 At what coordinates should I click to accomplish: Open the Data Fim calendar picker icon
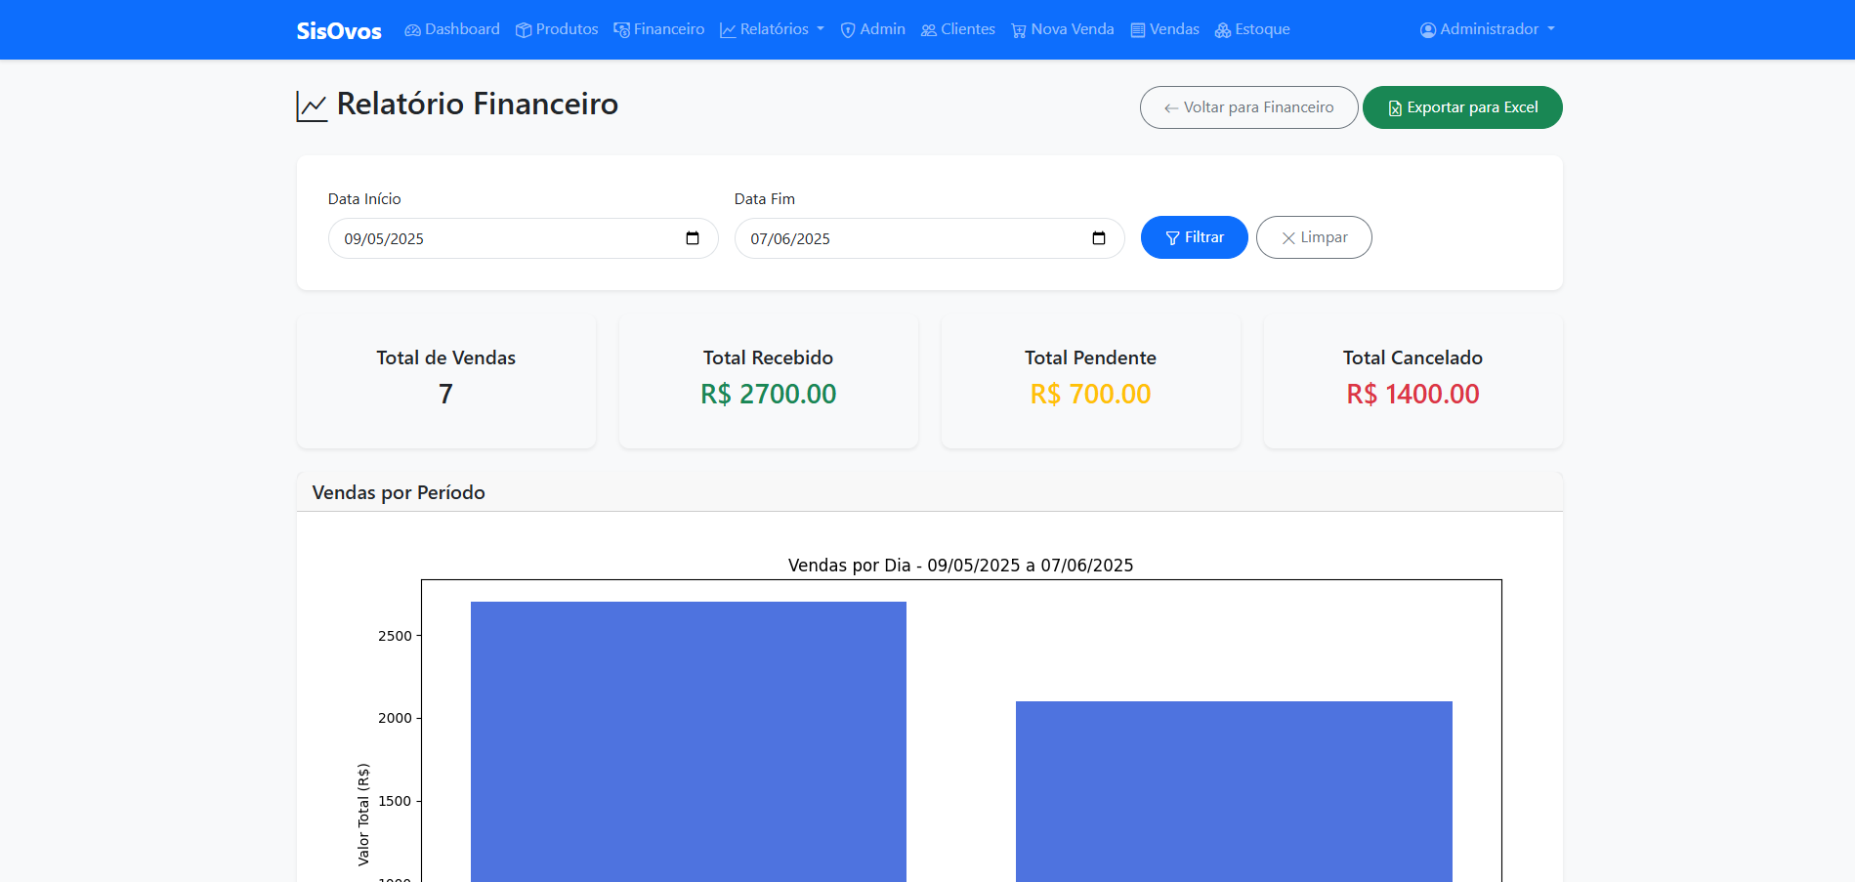click(1099, 238)
